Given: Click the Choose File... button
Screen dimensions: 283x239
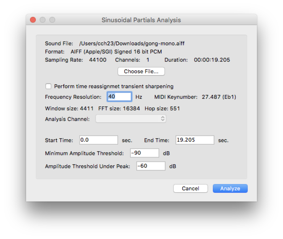Looking at the screenshot, I should coord(141,71).
